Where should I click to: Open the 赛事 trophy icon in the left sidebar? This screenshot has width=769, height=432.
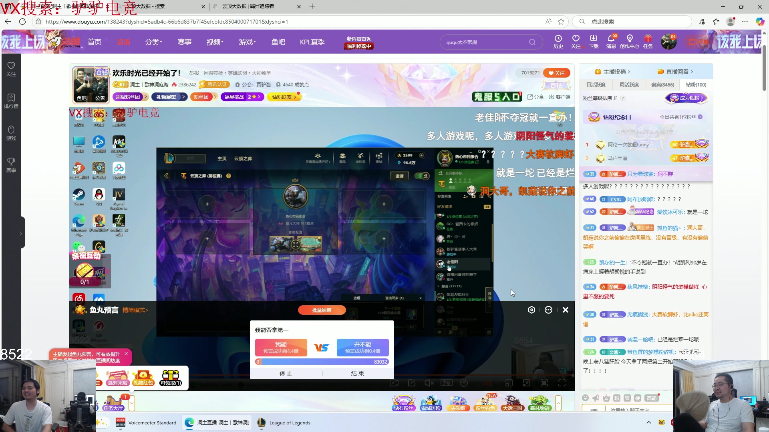11,165
